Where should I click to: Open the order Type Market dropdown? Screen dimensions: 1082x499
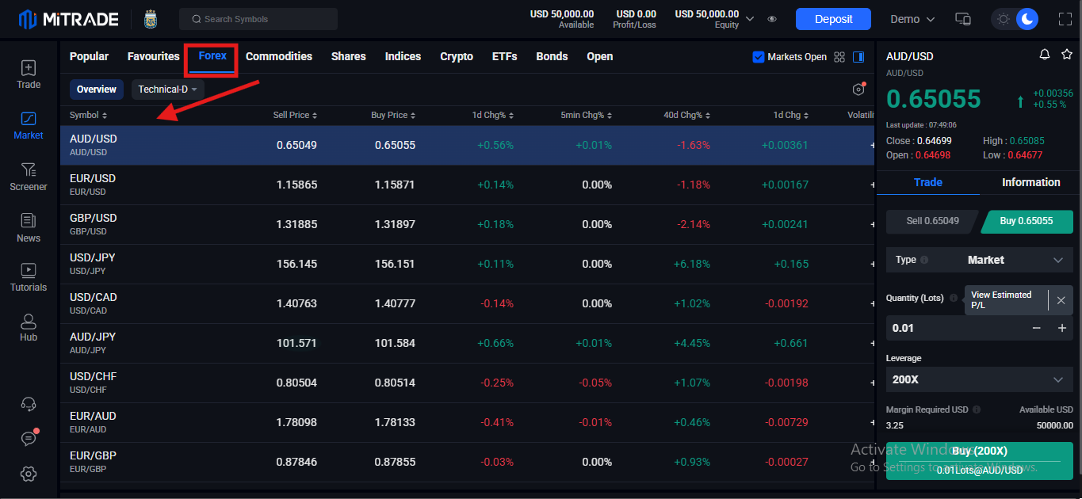(x=979, y=260)
